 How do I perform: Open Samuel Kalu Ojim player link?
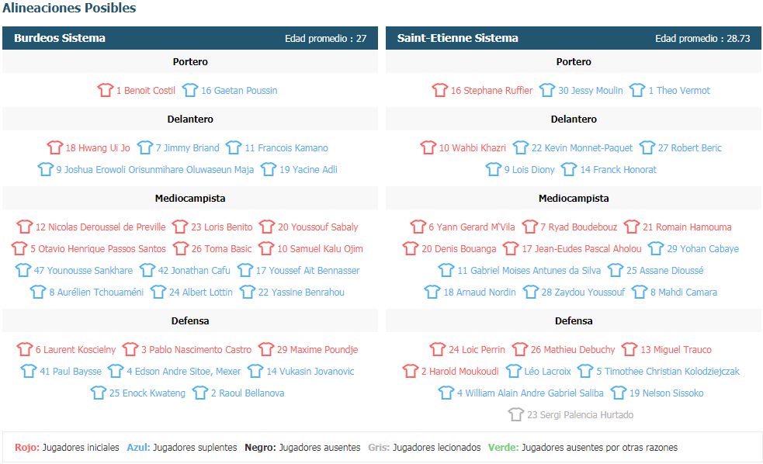[321, 249]
